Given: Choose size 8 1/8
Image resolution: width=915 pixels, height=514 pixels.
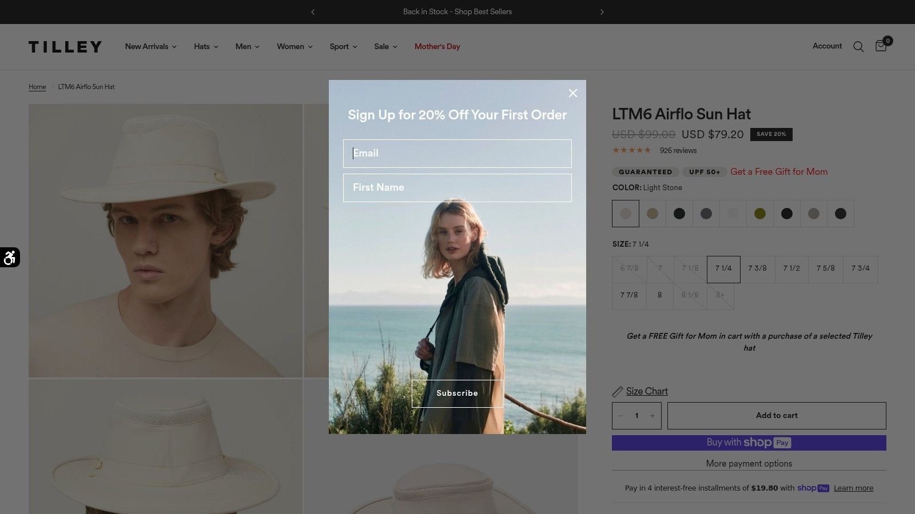Looking at the screenshot, I should [x=690, y=296].
